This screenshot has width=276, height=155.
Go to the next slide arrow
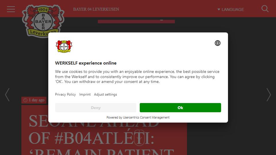[x=269, y=95]
